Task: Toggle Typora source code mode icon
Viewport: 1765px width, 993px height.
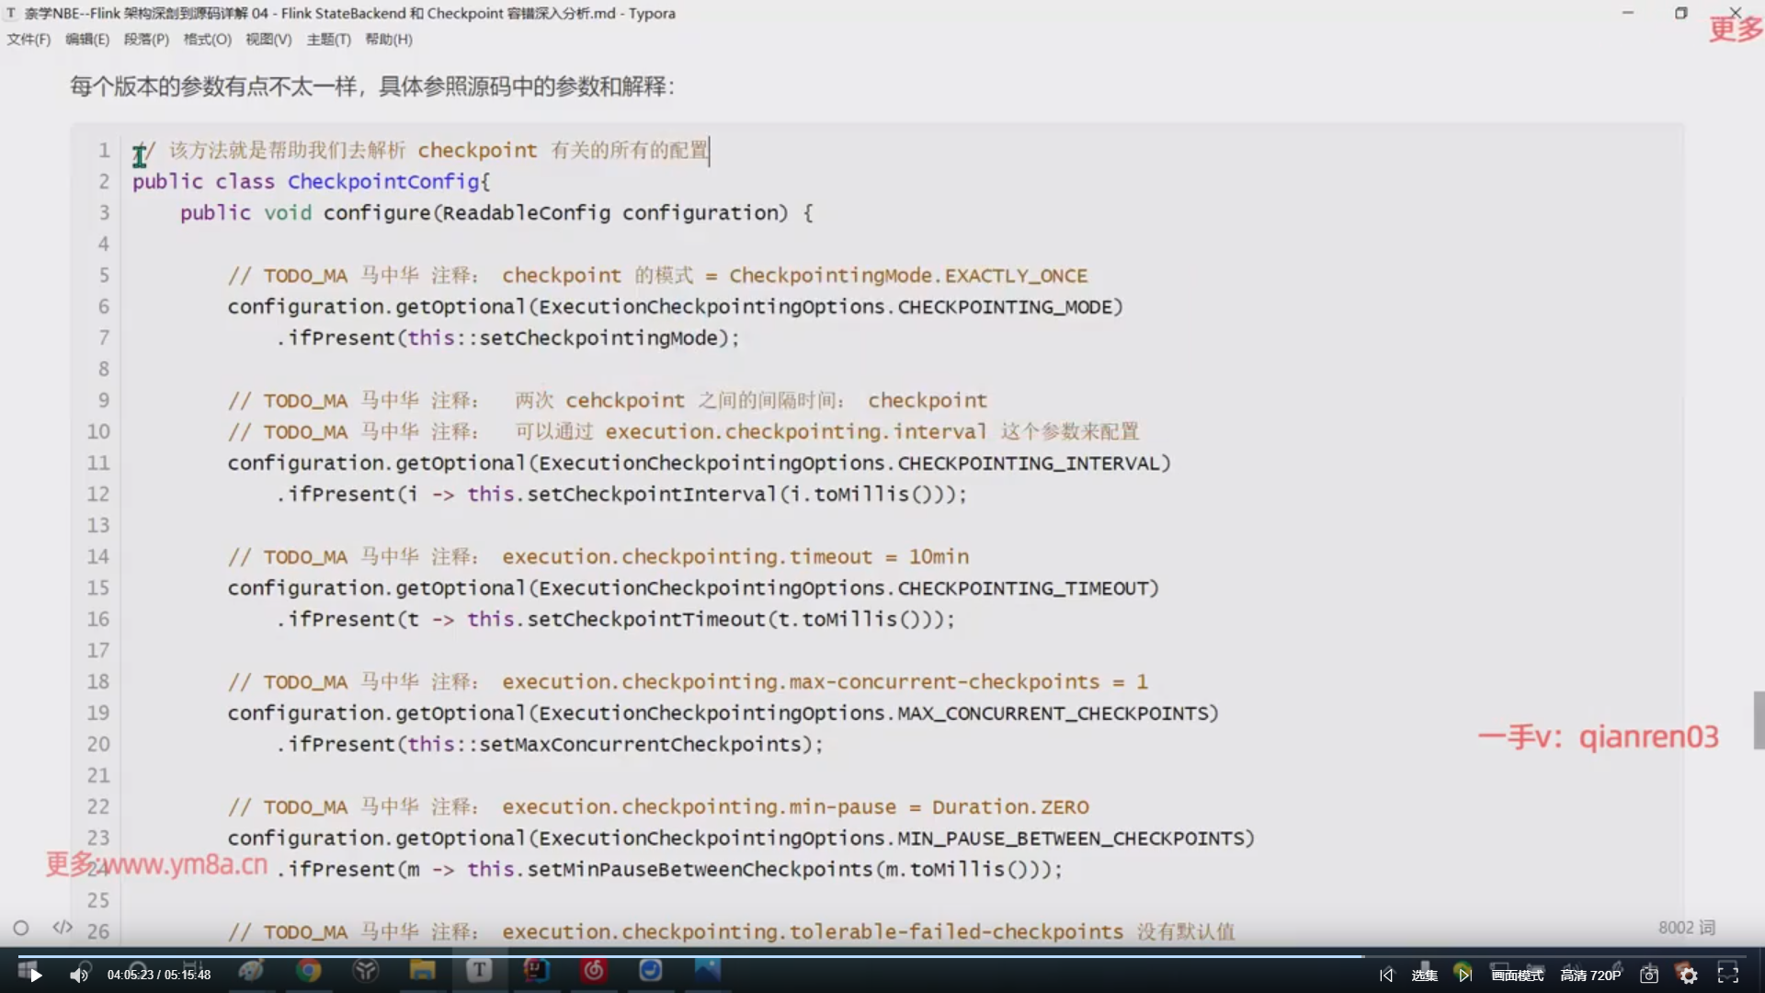Action: point(62,927)
